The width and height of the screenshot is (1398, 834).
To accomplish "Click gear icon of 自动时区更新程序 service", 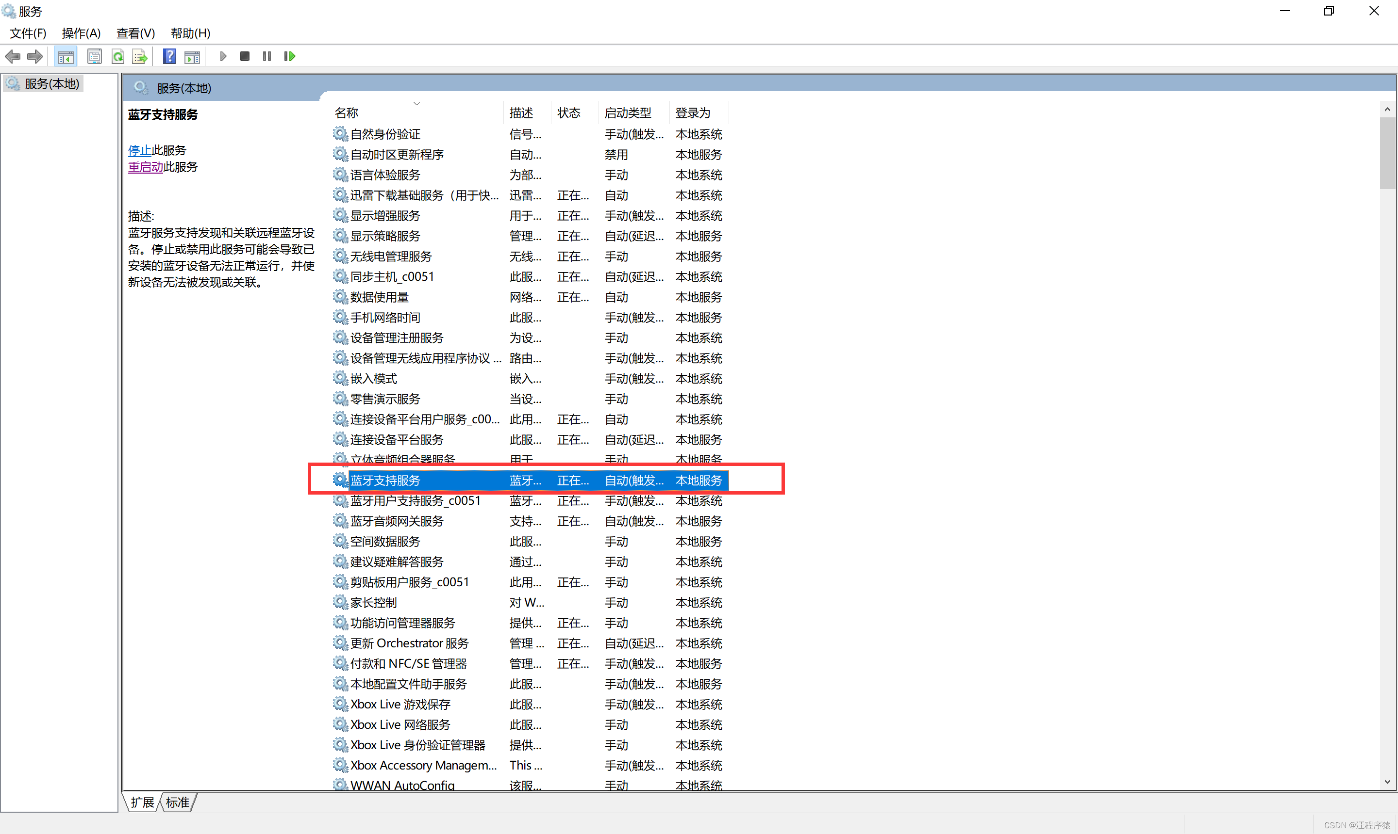I will pyautogui.click(x=340, y=154).
